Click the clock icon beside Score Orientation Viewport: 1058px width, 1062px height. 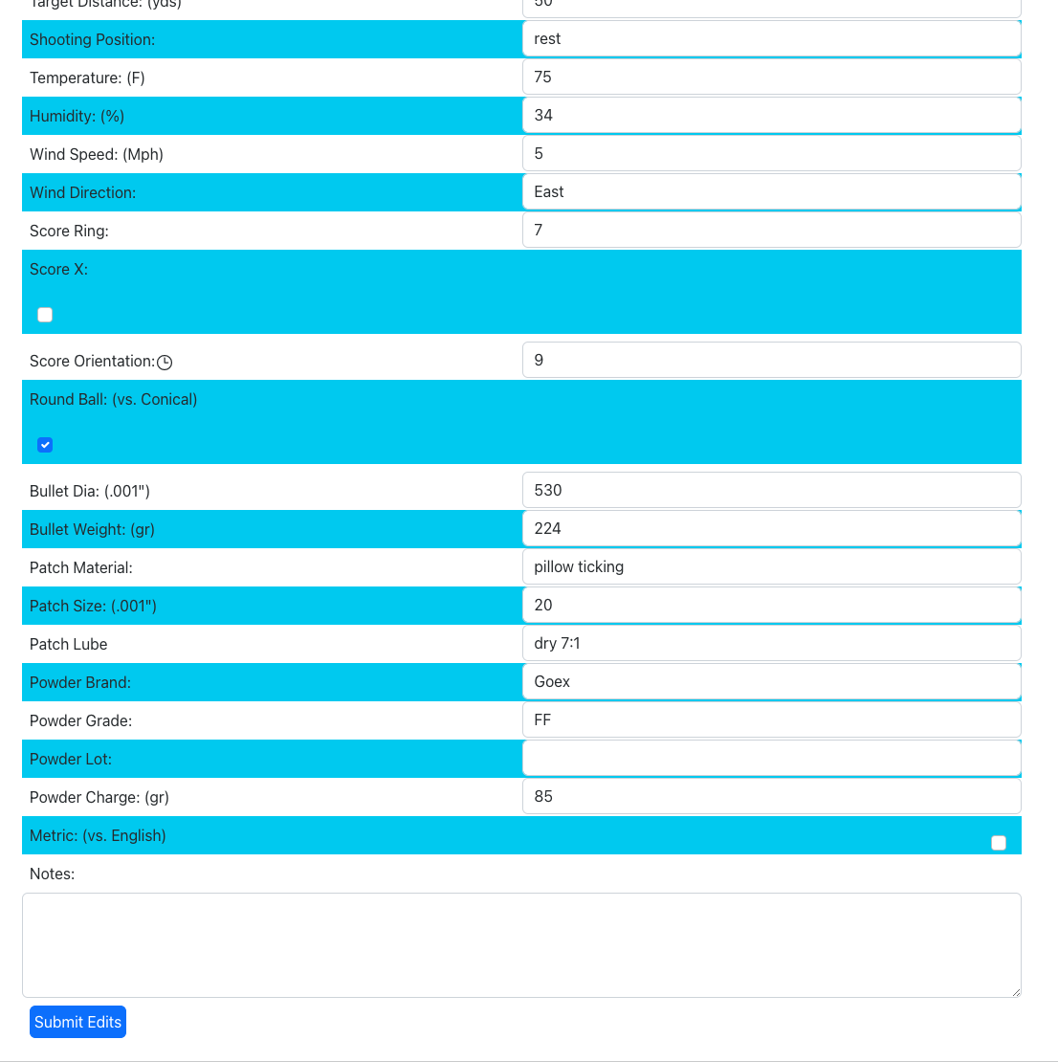coord(165,362)
